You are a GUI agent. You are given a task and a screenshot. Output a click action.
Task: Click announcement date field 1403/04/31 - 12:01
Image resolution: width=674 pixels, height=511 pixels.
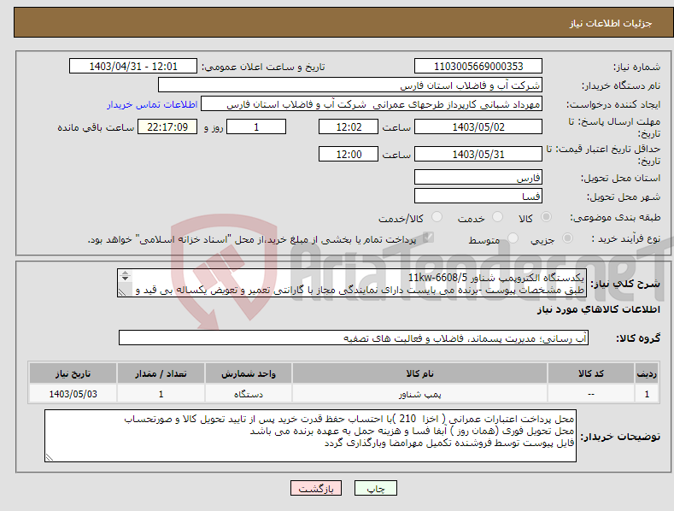pyautogui.click(x=133, y=67)
